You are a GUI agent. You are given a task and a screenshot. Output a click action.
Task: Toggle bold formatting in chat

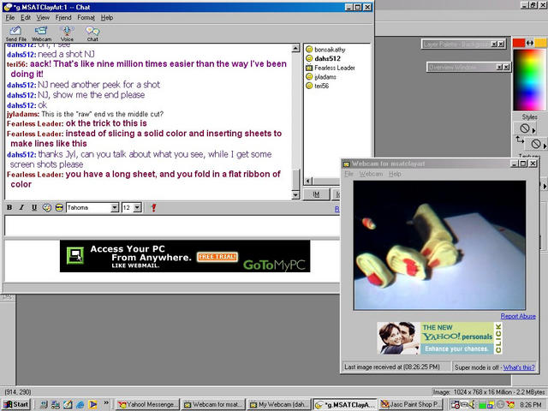click(9, 207)
